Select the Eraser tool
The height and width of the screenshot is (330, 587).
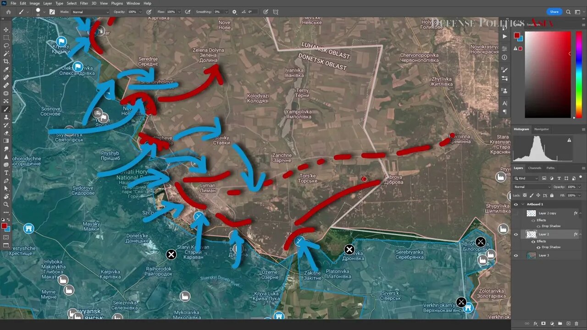[x=6, y=133]
